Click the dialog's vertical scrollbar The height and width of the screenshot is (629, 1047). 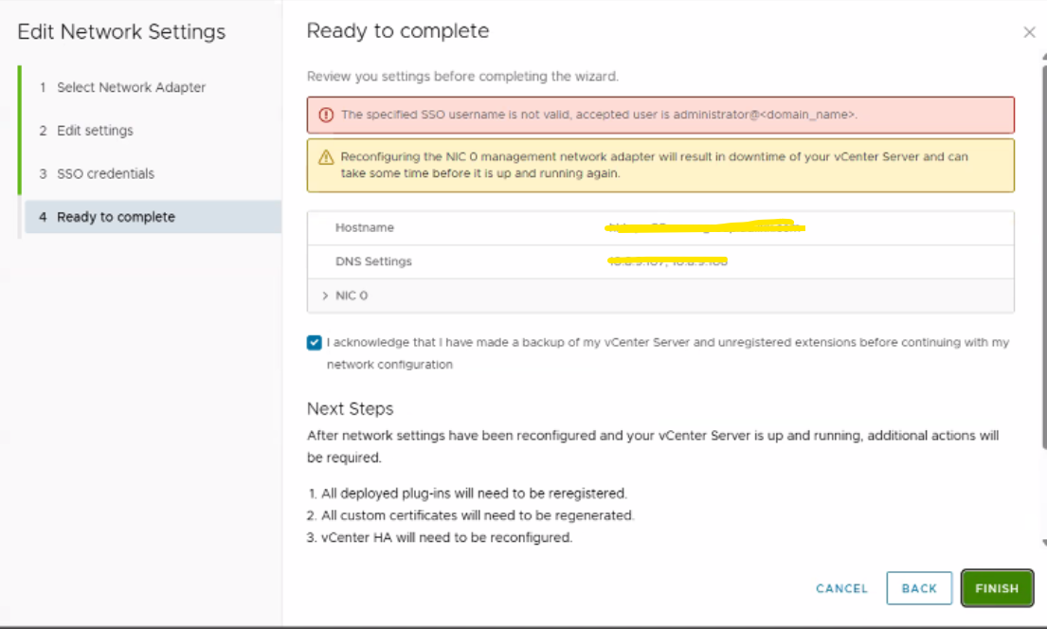click(x=1044, y=284)
